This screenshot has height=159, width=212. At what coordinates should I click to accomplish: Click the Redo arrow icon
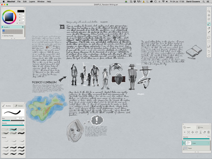(209, 55)
